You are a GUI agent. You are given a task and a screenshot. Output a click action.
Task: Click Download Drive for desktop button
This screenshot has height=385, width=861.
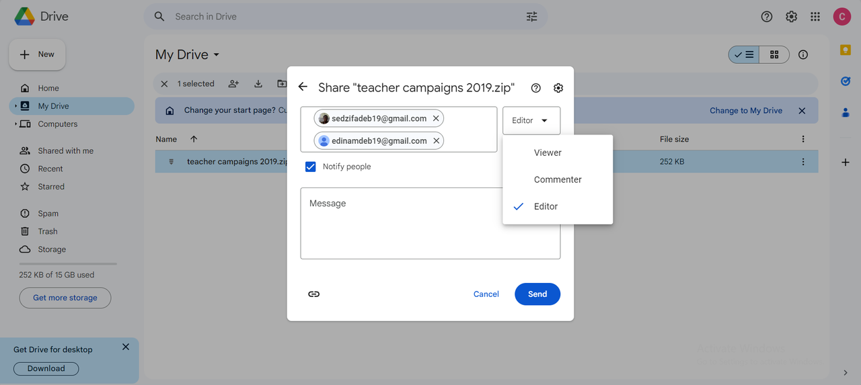[46, 368]
